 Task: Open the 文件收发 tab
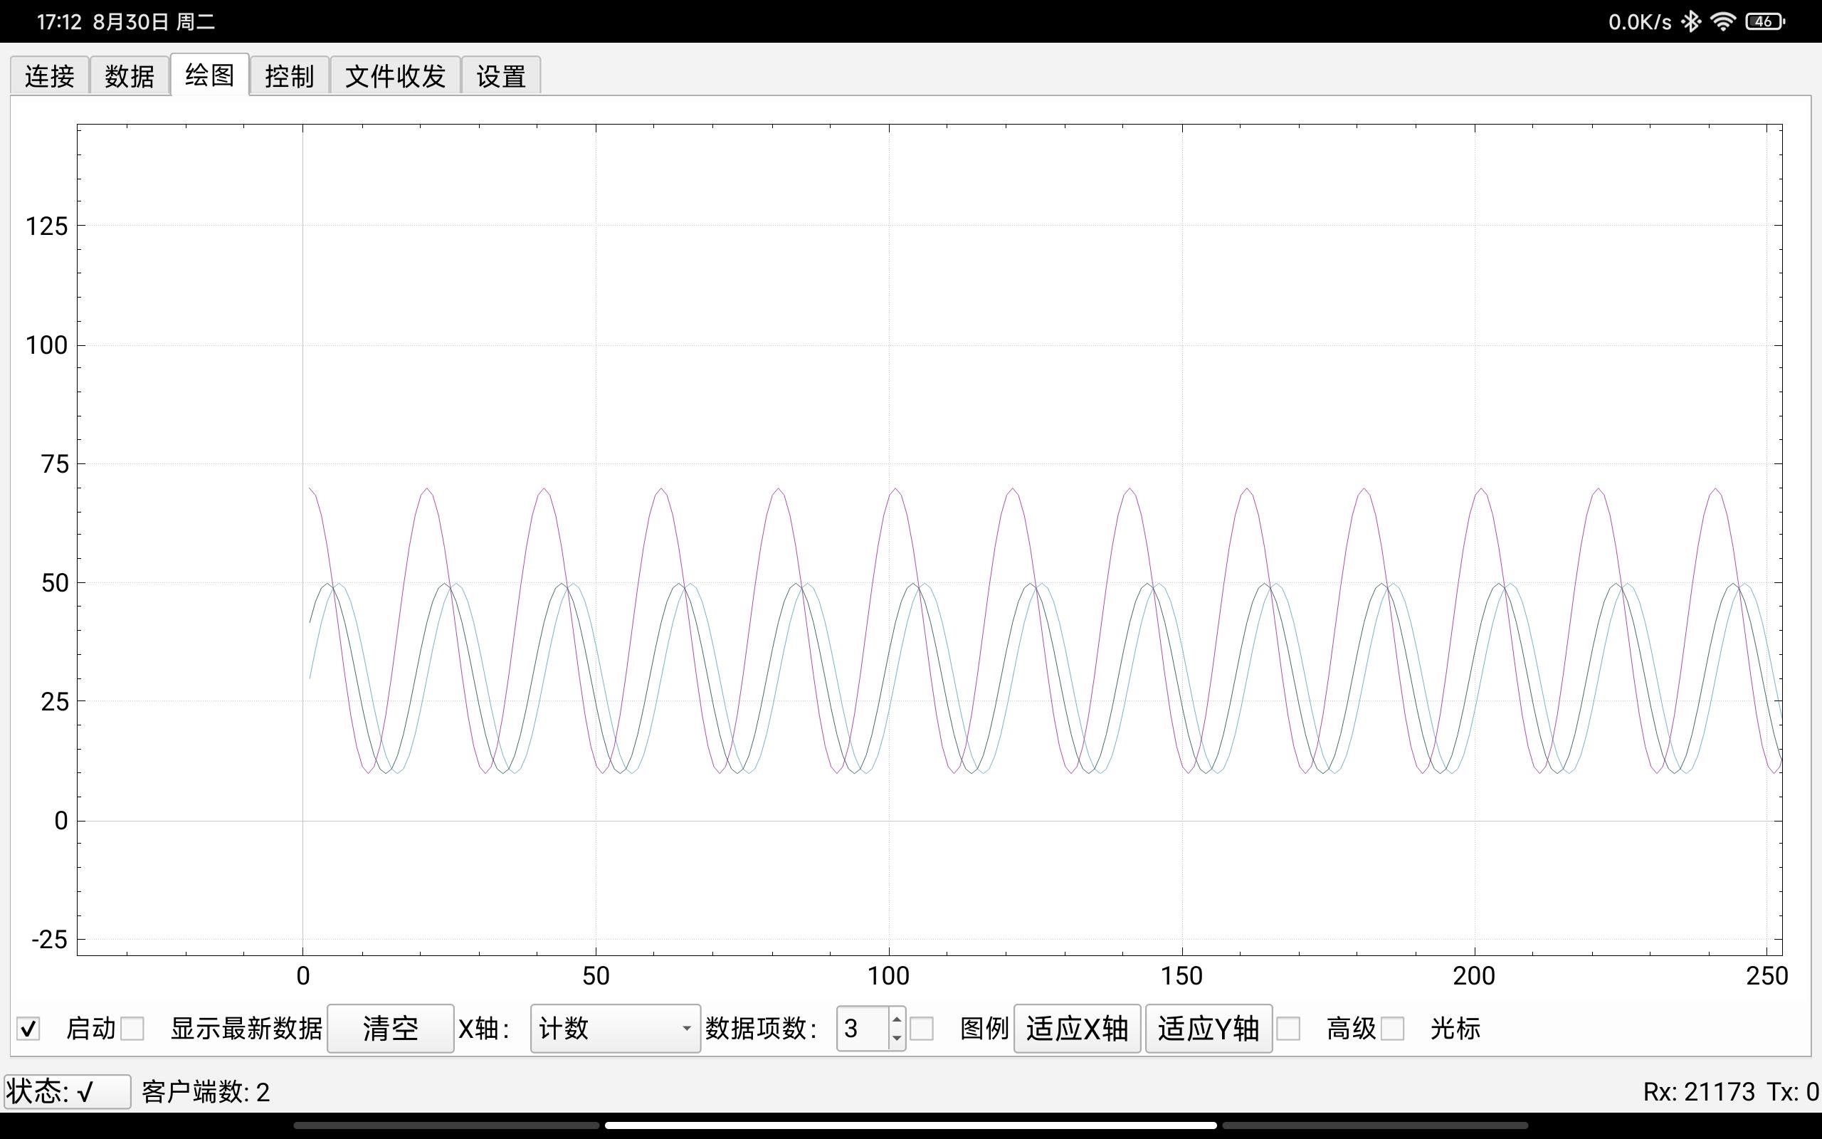[x=395, y=76]
